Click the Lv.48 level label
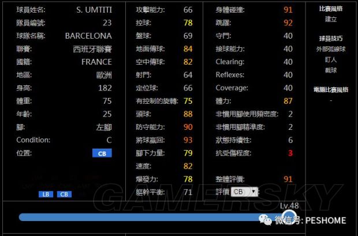 pos(289,205)
